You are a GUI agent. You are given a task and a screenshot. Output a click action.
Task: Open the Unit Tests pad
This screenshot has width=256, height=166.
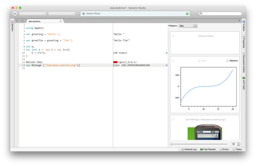tap(244, 83)
